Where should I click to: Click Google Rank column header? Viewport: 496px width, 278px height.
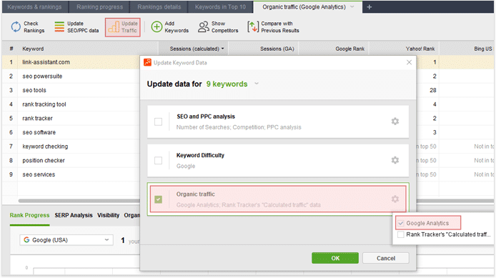[334, 49]
